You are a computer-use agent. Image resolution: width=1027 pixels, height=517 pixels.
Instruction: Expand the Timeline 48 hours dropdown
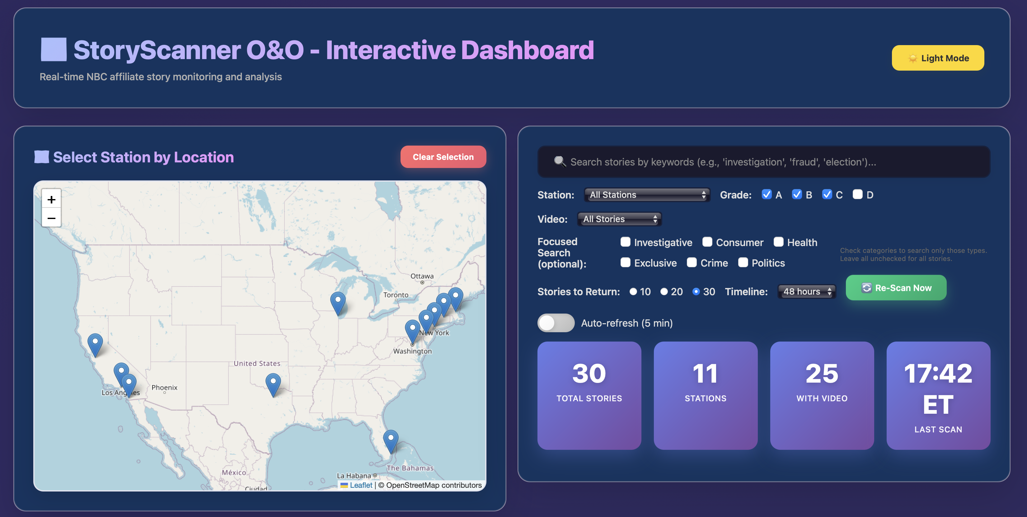point(806,291)
